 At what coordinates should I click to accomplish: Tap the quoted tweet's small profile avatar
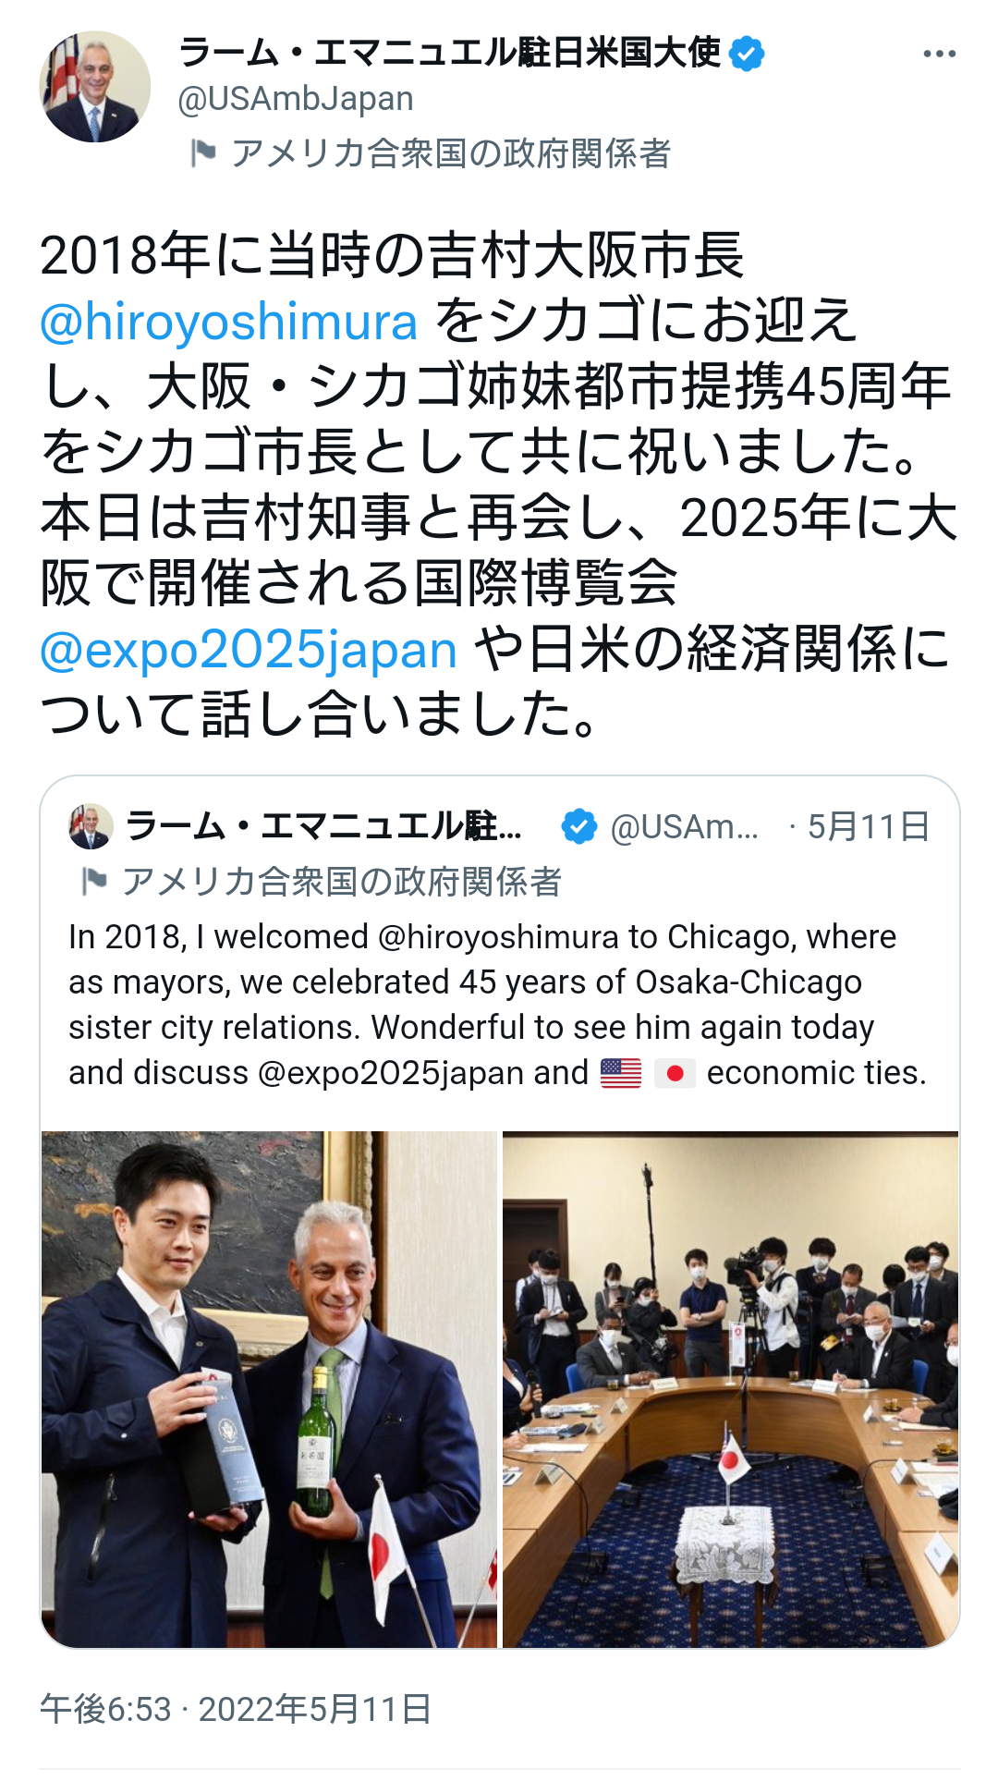(91, 826)
